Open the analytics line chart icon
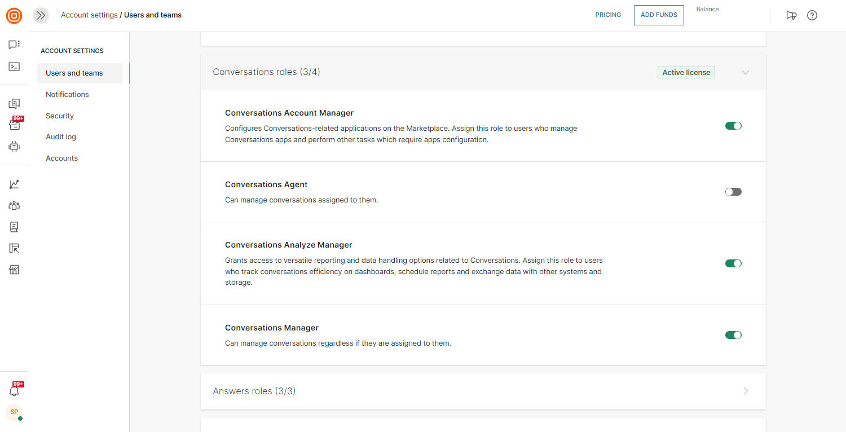 coord(14,184)
